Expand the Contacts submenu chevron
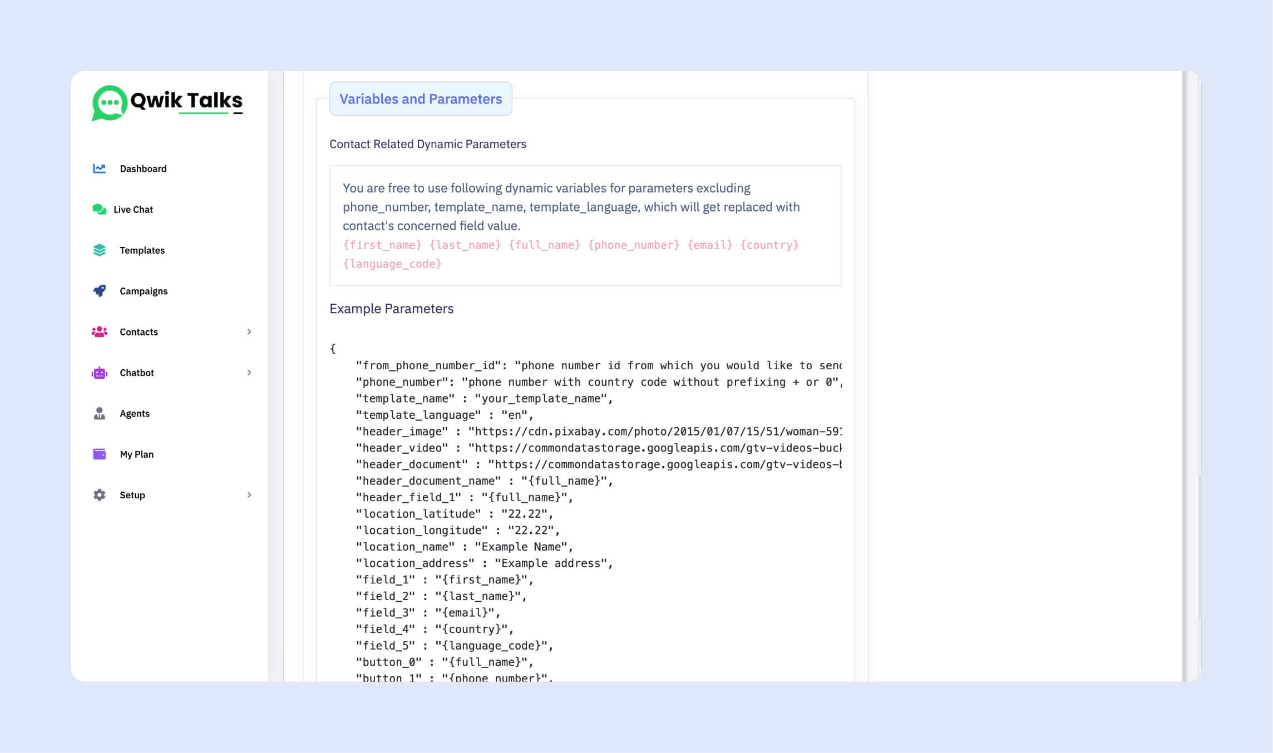Viewport: 1273px width, 753px height. coord(249,332)
